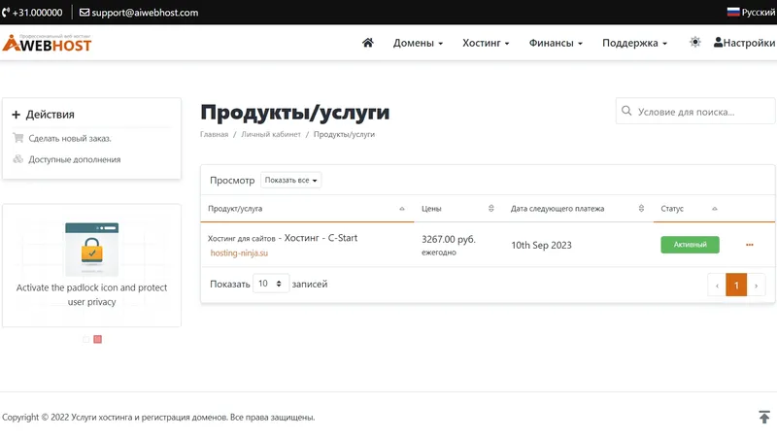Image resolution: width=777 pixels, height=438 pixels.
Task: Click the AWebHost logo
Action: click(x=47, y=43)
